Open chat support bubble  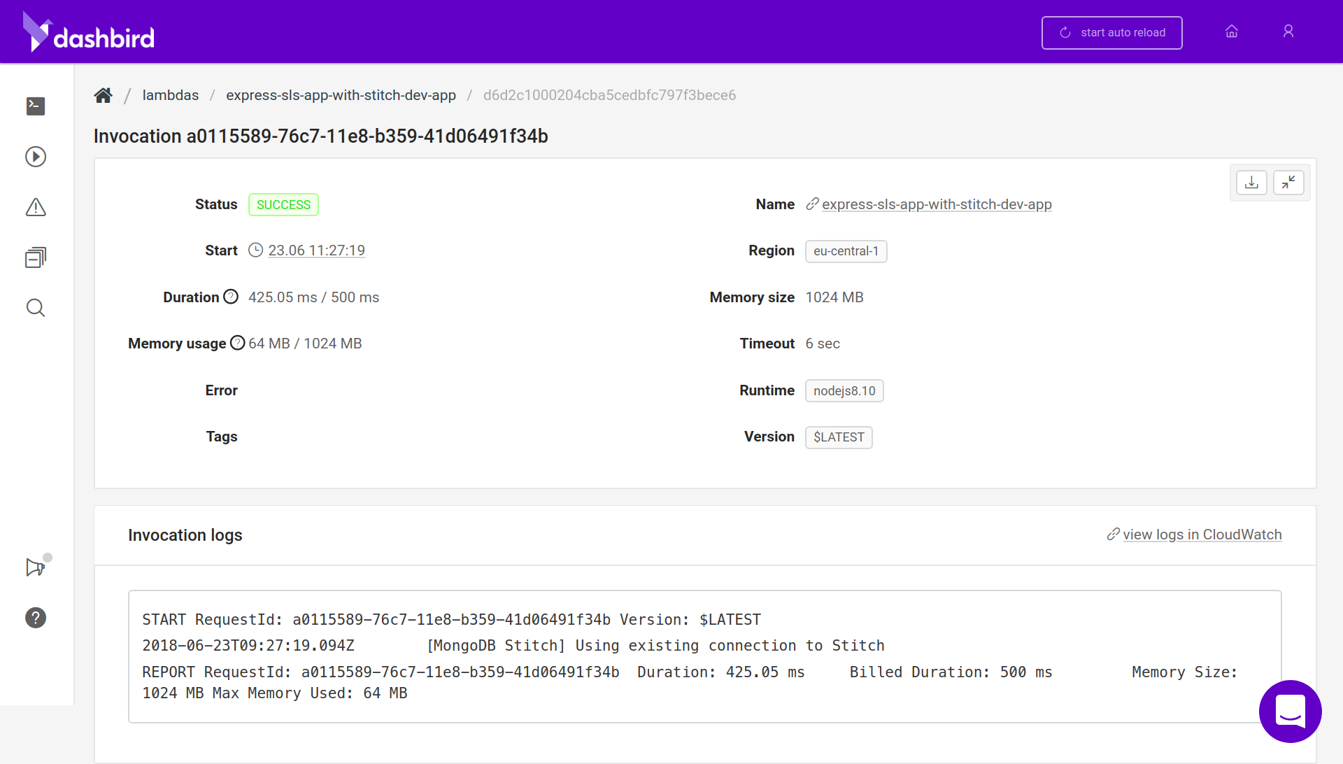pyautogui.click(x=1290, y=712)
